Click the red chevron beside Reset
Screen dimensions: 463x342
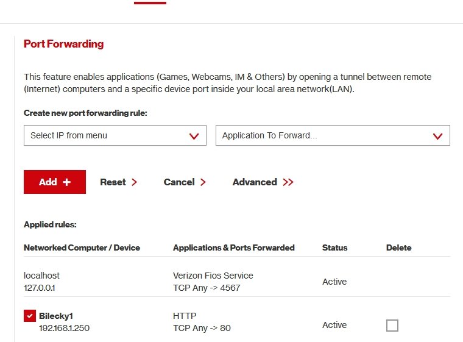tap(134, 182)
